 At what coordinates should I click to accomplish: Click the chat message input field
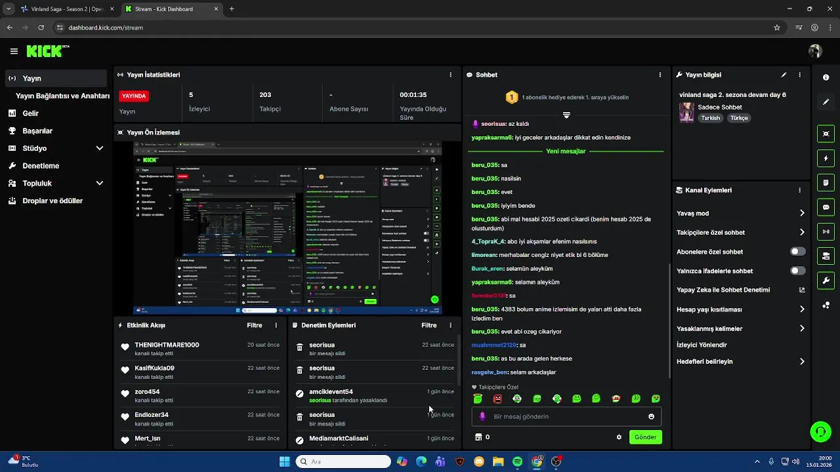[x=566, y=416]
